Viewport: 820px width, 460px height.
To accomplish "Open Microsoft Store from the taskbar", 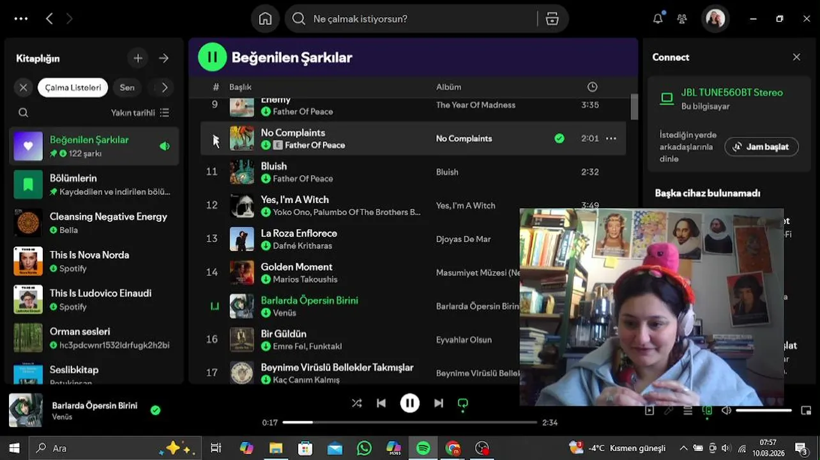I will (x=305, y=448).
